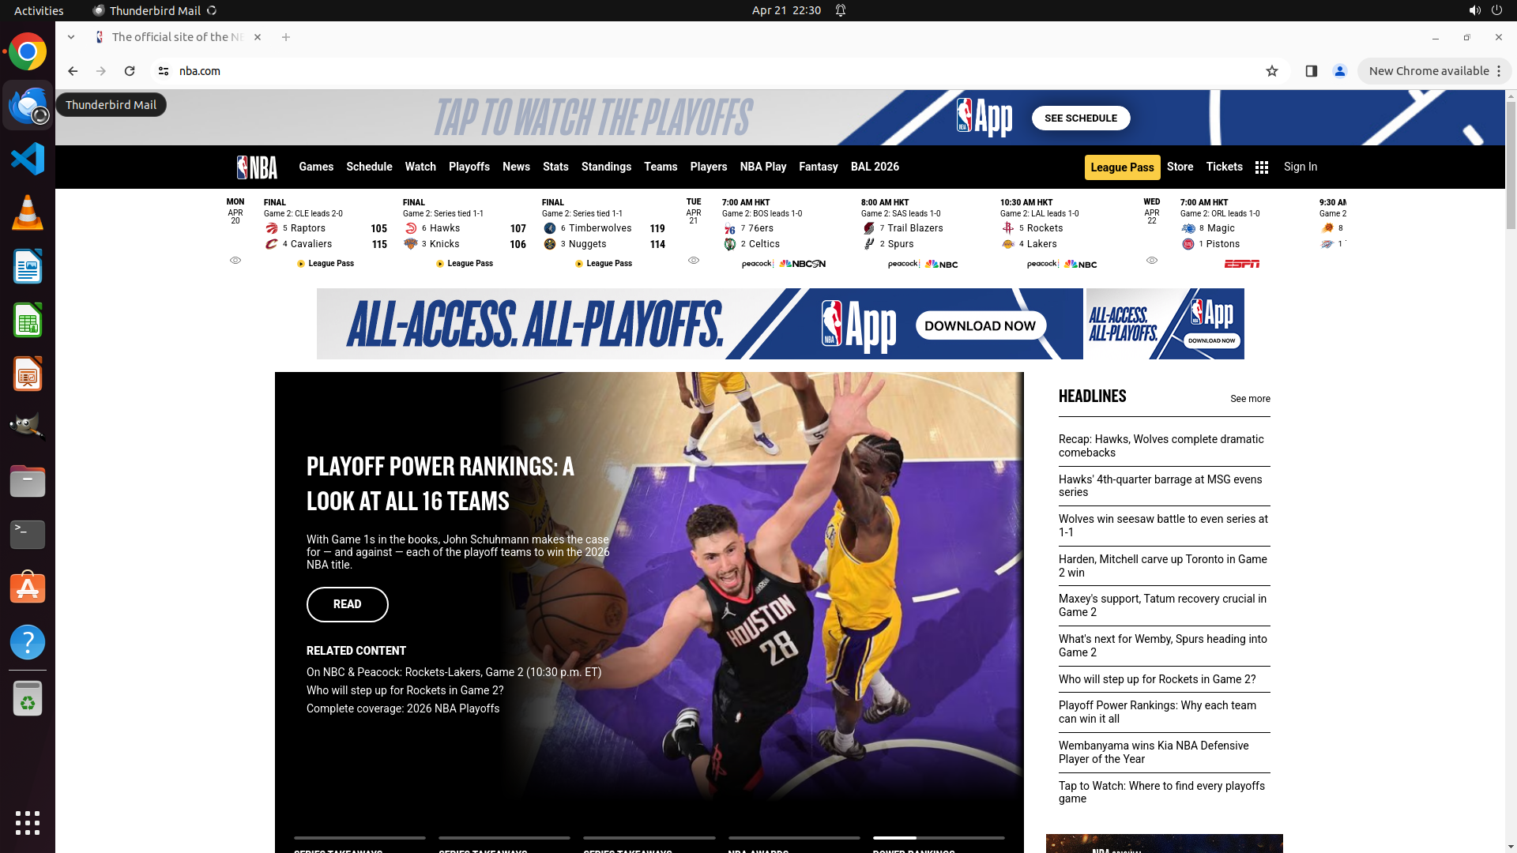The image size is (1517, 853).
Task: Toggle score visibility eye under MON APR 20
Action: click(235, 260)
